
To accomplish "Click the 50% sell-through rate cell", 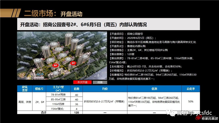I will coord(191,101).
